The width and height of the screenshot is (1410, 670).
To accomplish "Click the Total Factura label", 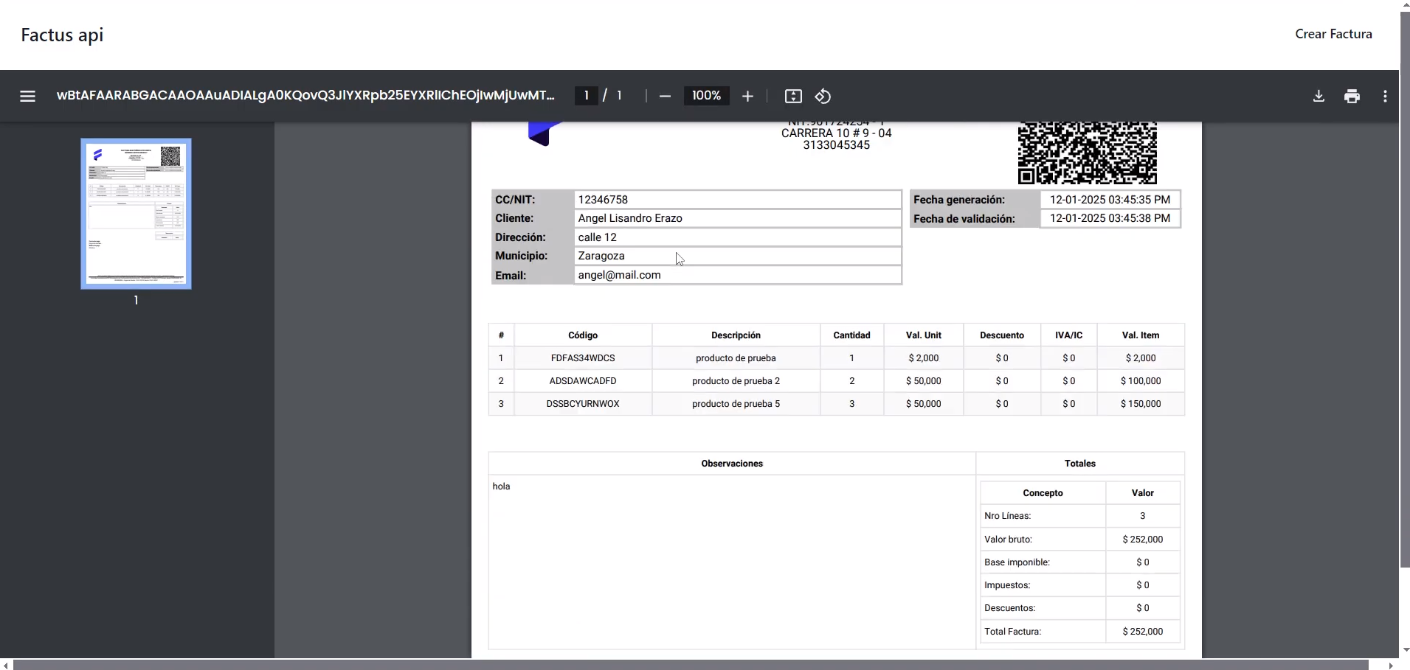I will (1012, 632).
